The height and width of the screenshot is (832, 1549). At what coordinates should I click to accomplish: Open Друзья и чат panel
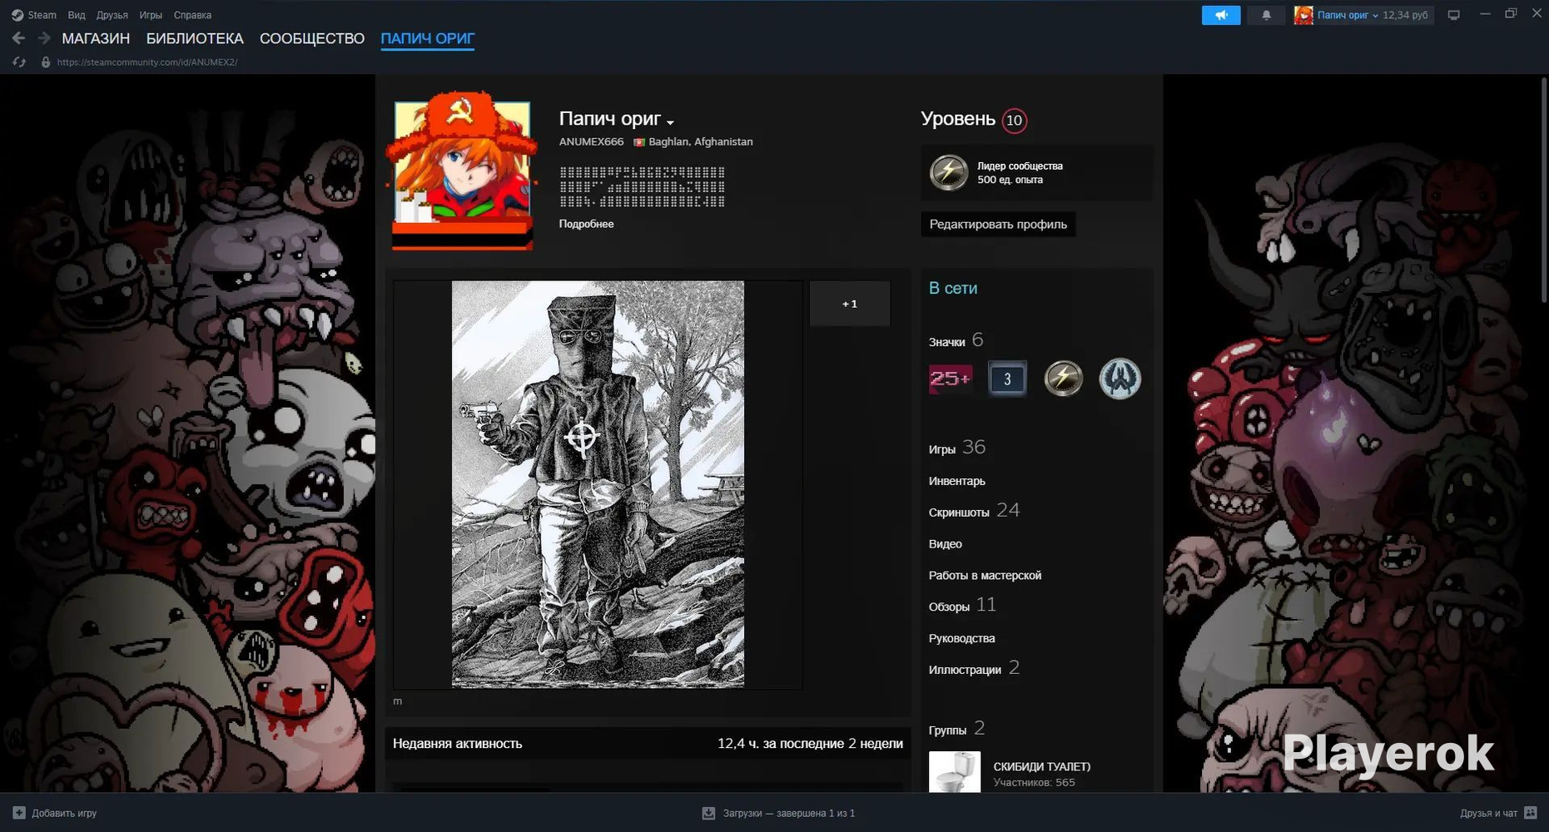(1488, 813)
